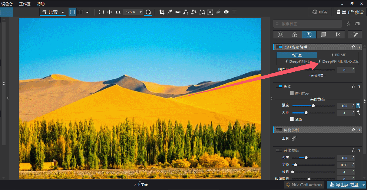Switch to single image view mode

[72, 12]
